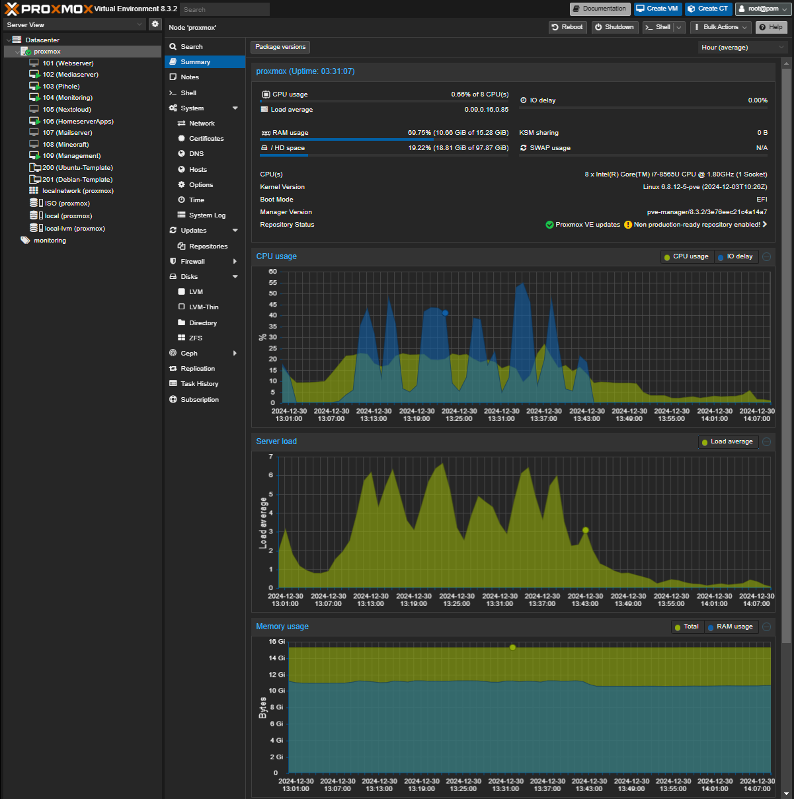Viewport: 794px width, 799px height.
Task: Click the template icon of 200 (Ubuntu-Template)
Action: coord(35,168)
